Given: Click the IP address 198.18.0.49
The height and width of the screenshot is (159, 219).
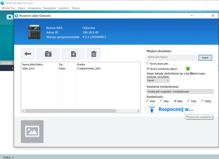Looking at the screenshot, I should point(90,32).
